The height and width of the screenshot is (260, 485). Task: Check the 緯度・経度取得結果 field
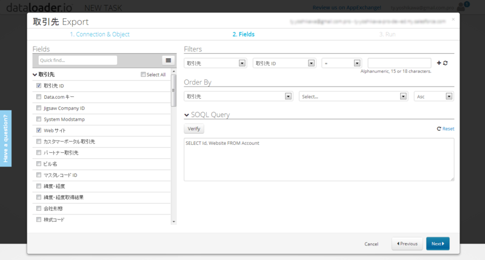[x=39, y=197]
